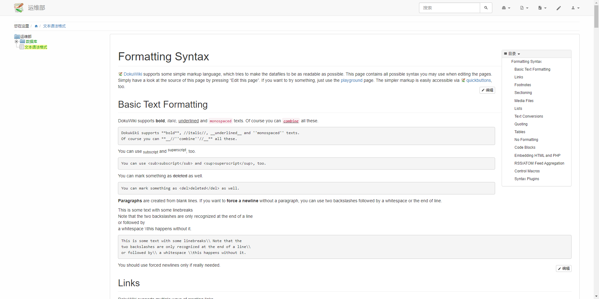
Task: Jump to Basic Text Formatting in contents
Action: [532, 69]
